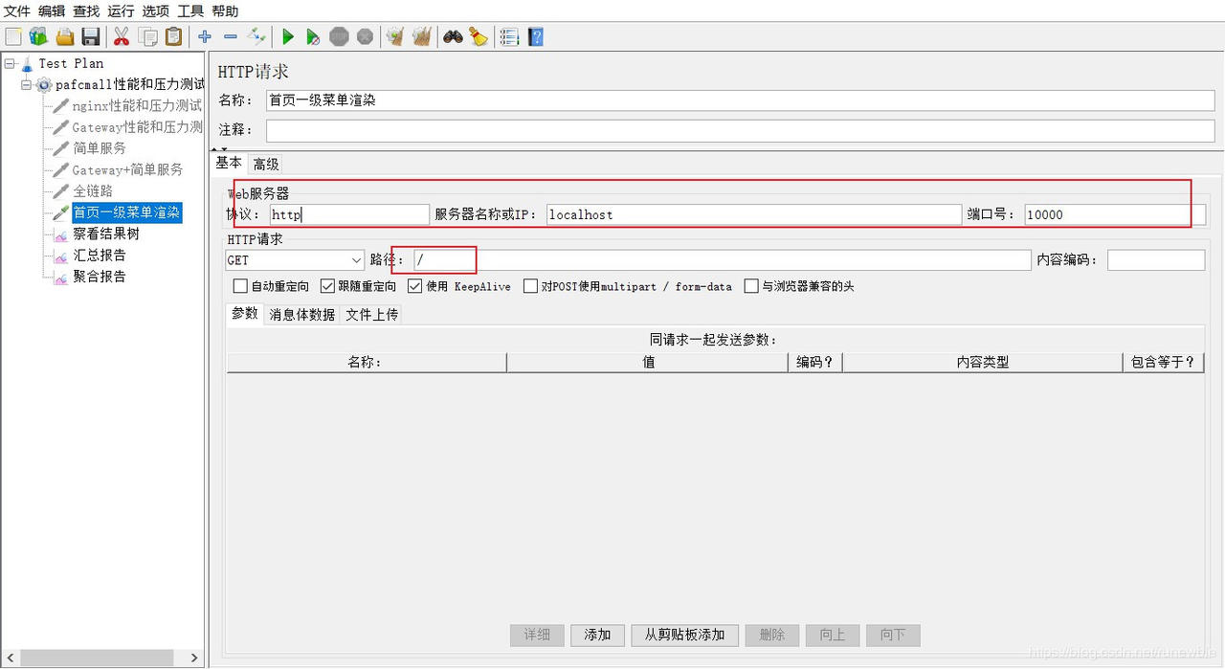The image size is (1225, 669).
Task: Click the 详细 button
Action: (x=537, y=635)
